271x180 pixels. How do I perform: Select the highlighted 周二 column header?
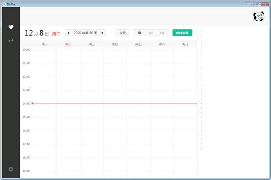(69, 44)
